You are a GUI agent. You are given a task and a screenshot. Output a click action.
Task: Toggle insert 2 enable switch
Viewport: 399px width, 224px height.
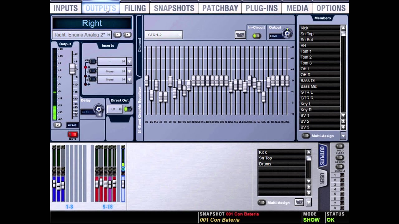pos(93,79)
